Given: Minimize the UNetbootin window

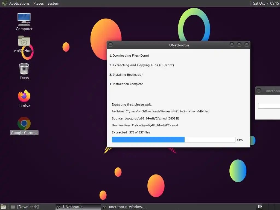Looking at the screenshot, I should (232, 45).
